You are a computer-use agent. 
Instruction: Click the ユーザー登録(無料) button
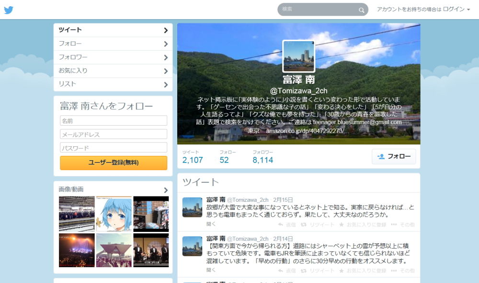pos(114,163)
